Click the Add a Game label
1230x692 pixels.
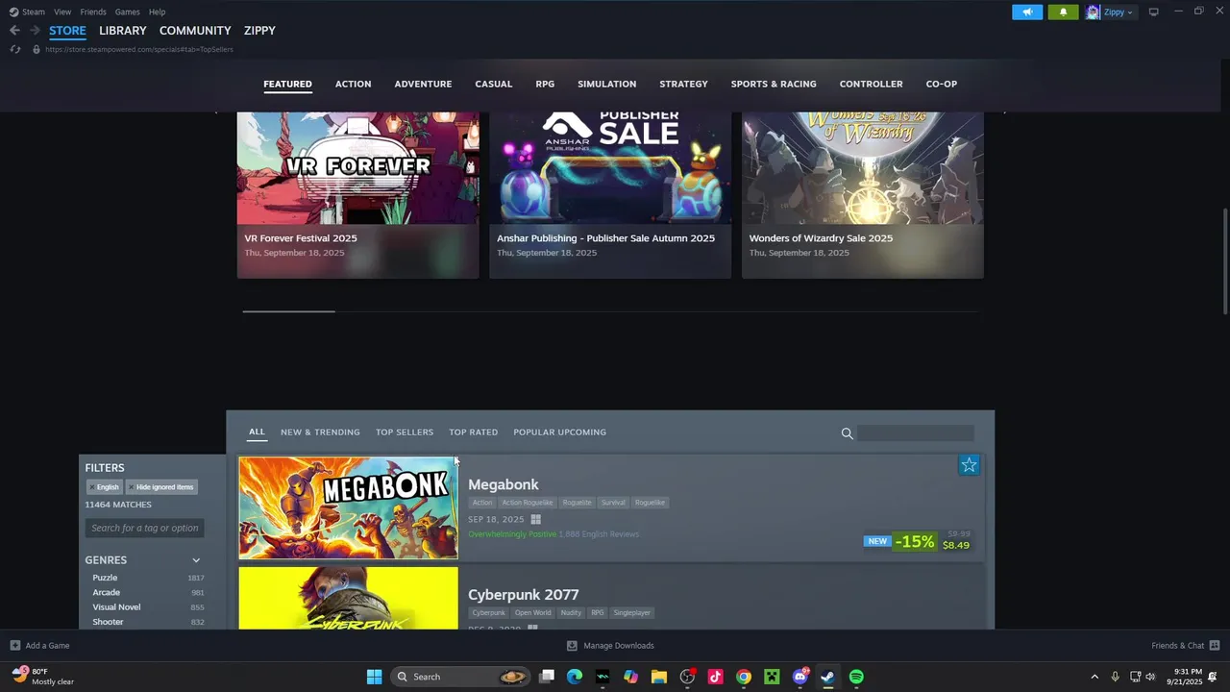(47, 646)
